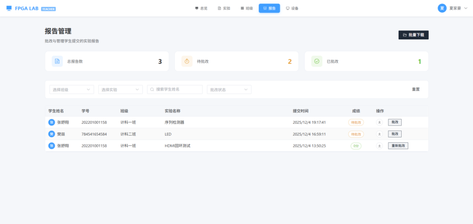Viewport: 473px width, 224px height.
Task: Download HDMI回环测试 report via download icon
Action: coord(379,146)
